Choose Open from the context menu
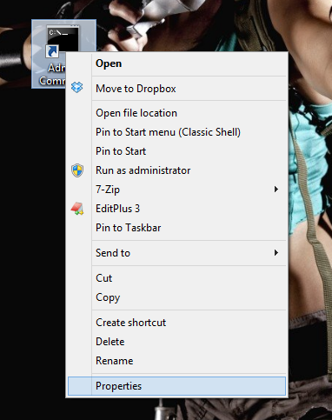Viewport: 332px width, 420px height. pos(176,63)
